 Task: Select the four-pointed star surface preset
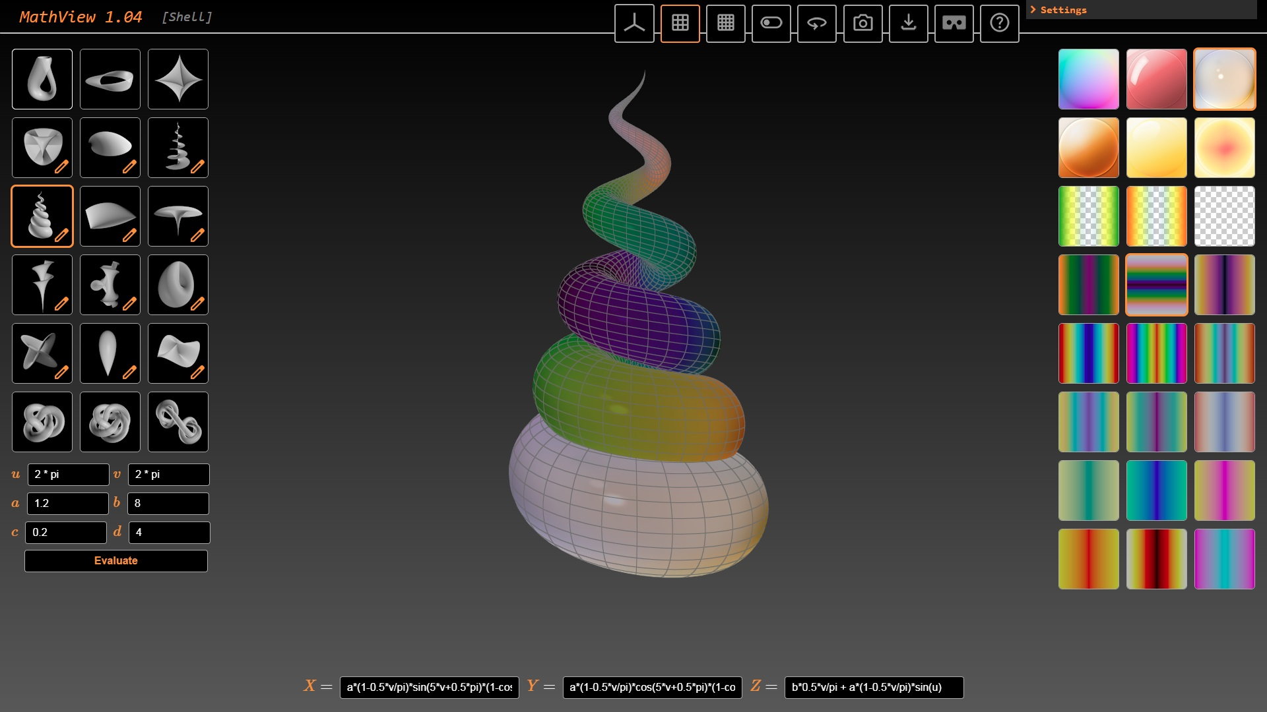178,79
